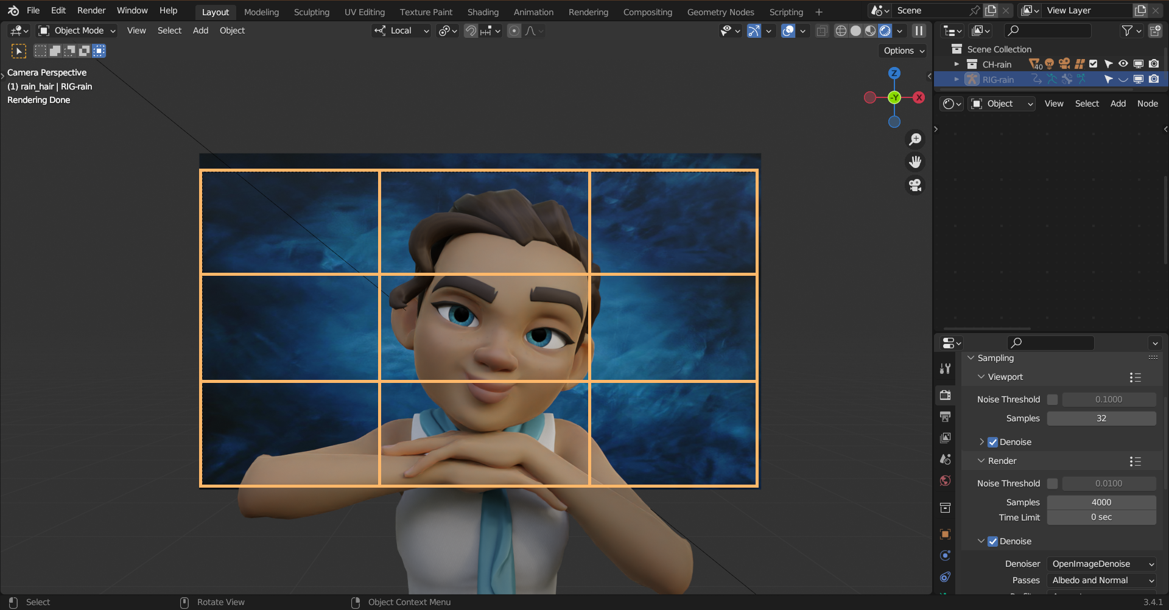Viewport: 1169px width, 610px height.
Task: Toggle proportional editing
Action: (514, 30)
